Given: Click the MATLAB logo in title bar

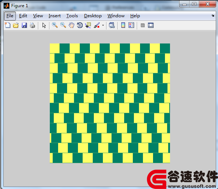Looking at the screenshot, I should [6, 6].
